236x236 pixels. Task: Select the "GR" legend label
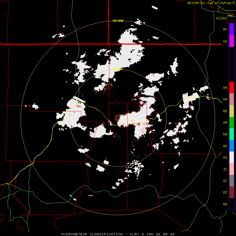[225, 99]
